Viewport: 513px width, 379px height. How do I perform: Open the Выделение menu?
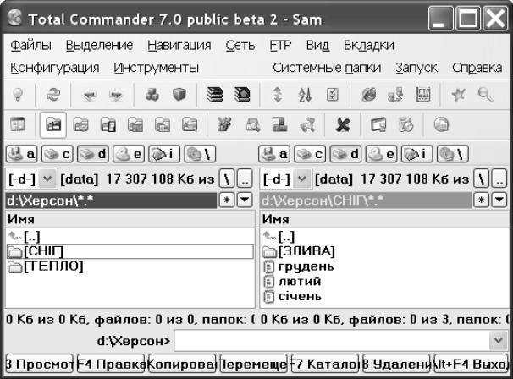point(99,45)
